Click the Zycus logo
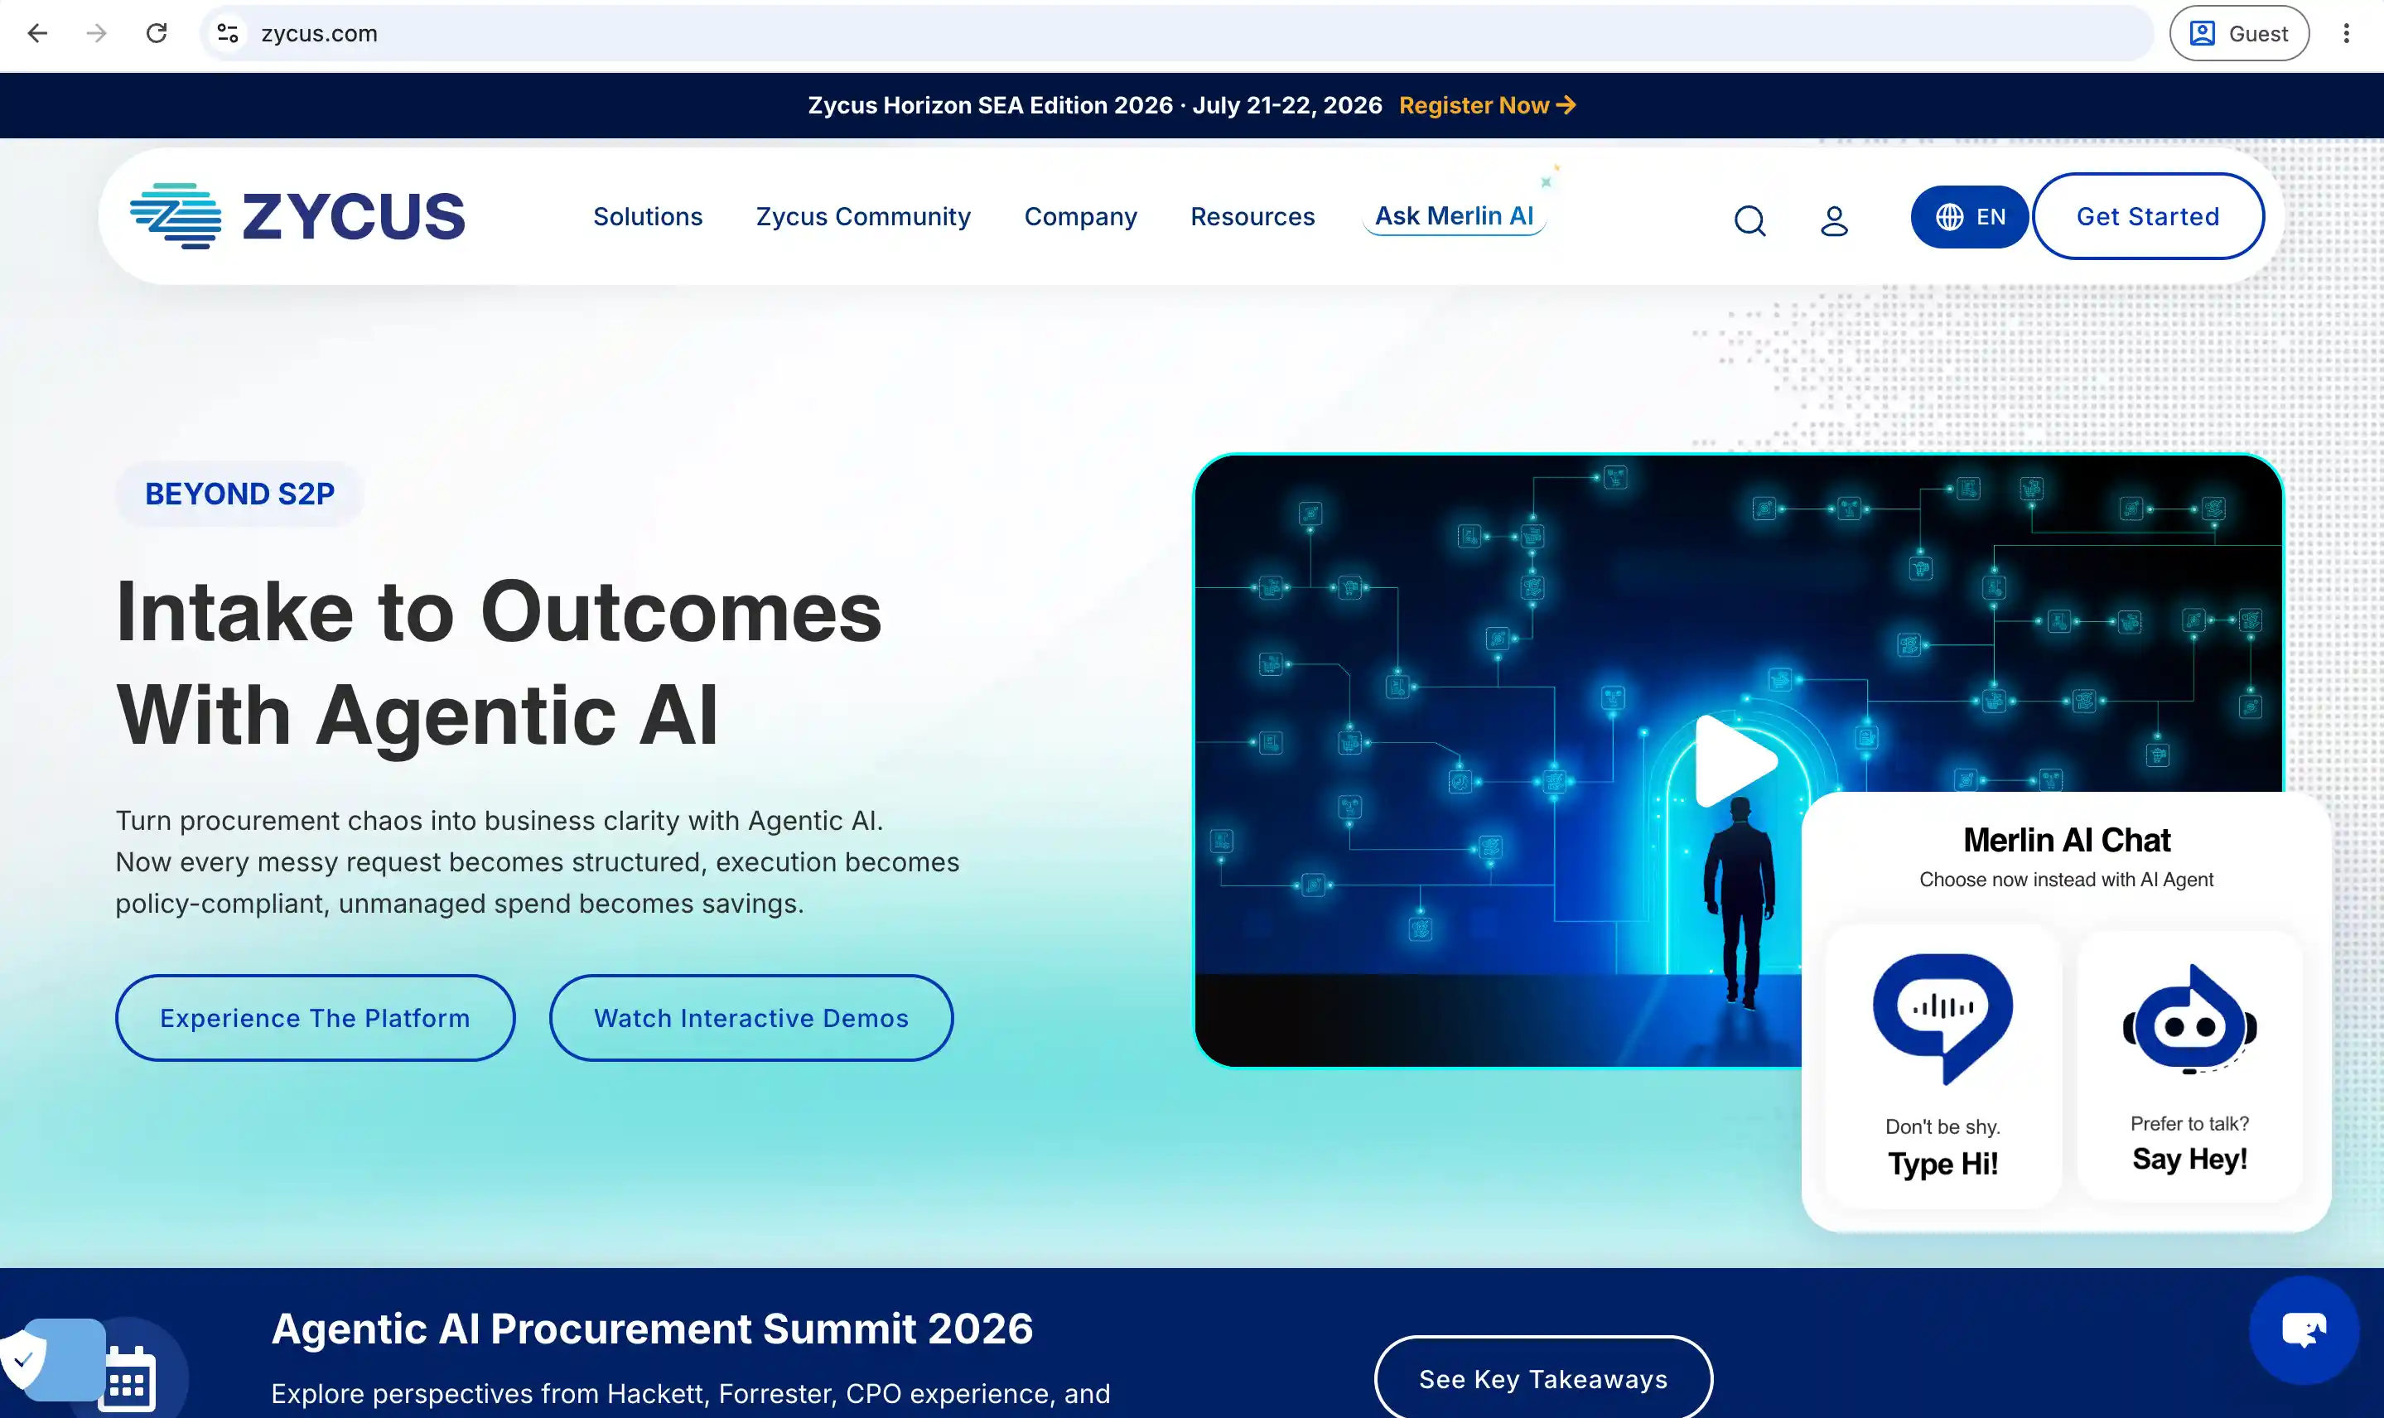2384x1418 pixels. 297,216
